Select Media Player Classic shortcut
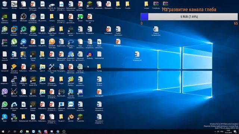The image size is (239, 134). (x=52, y=31)
